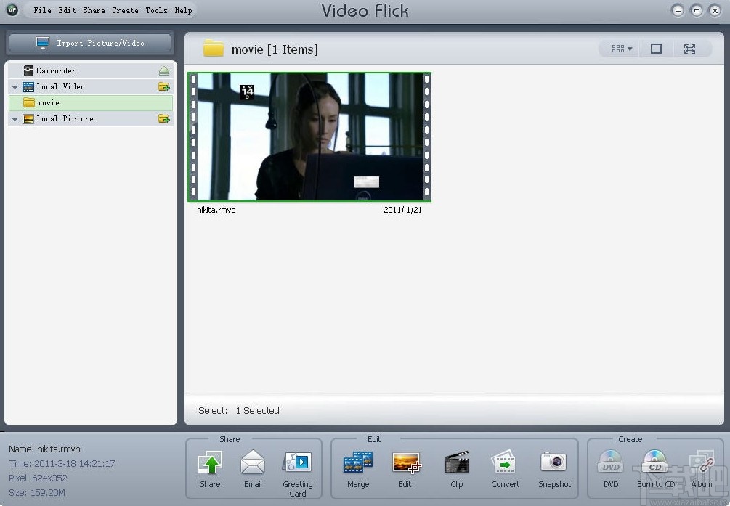Take a Snapshot with camera icon

tap(554, 462)
